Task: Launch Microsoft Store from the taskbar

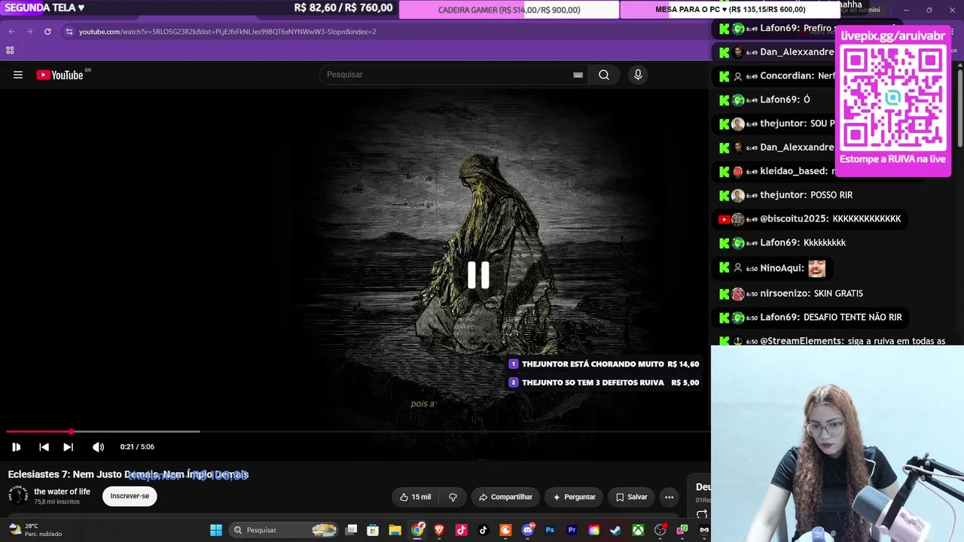Action: coord(373,530)
